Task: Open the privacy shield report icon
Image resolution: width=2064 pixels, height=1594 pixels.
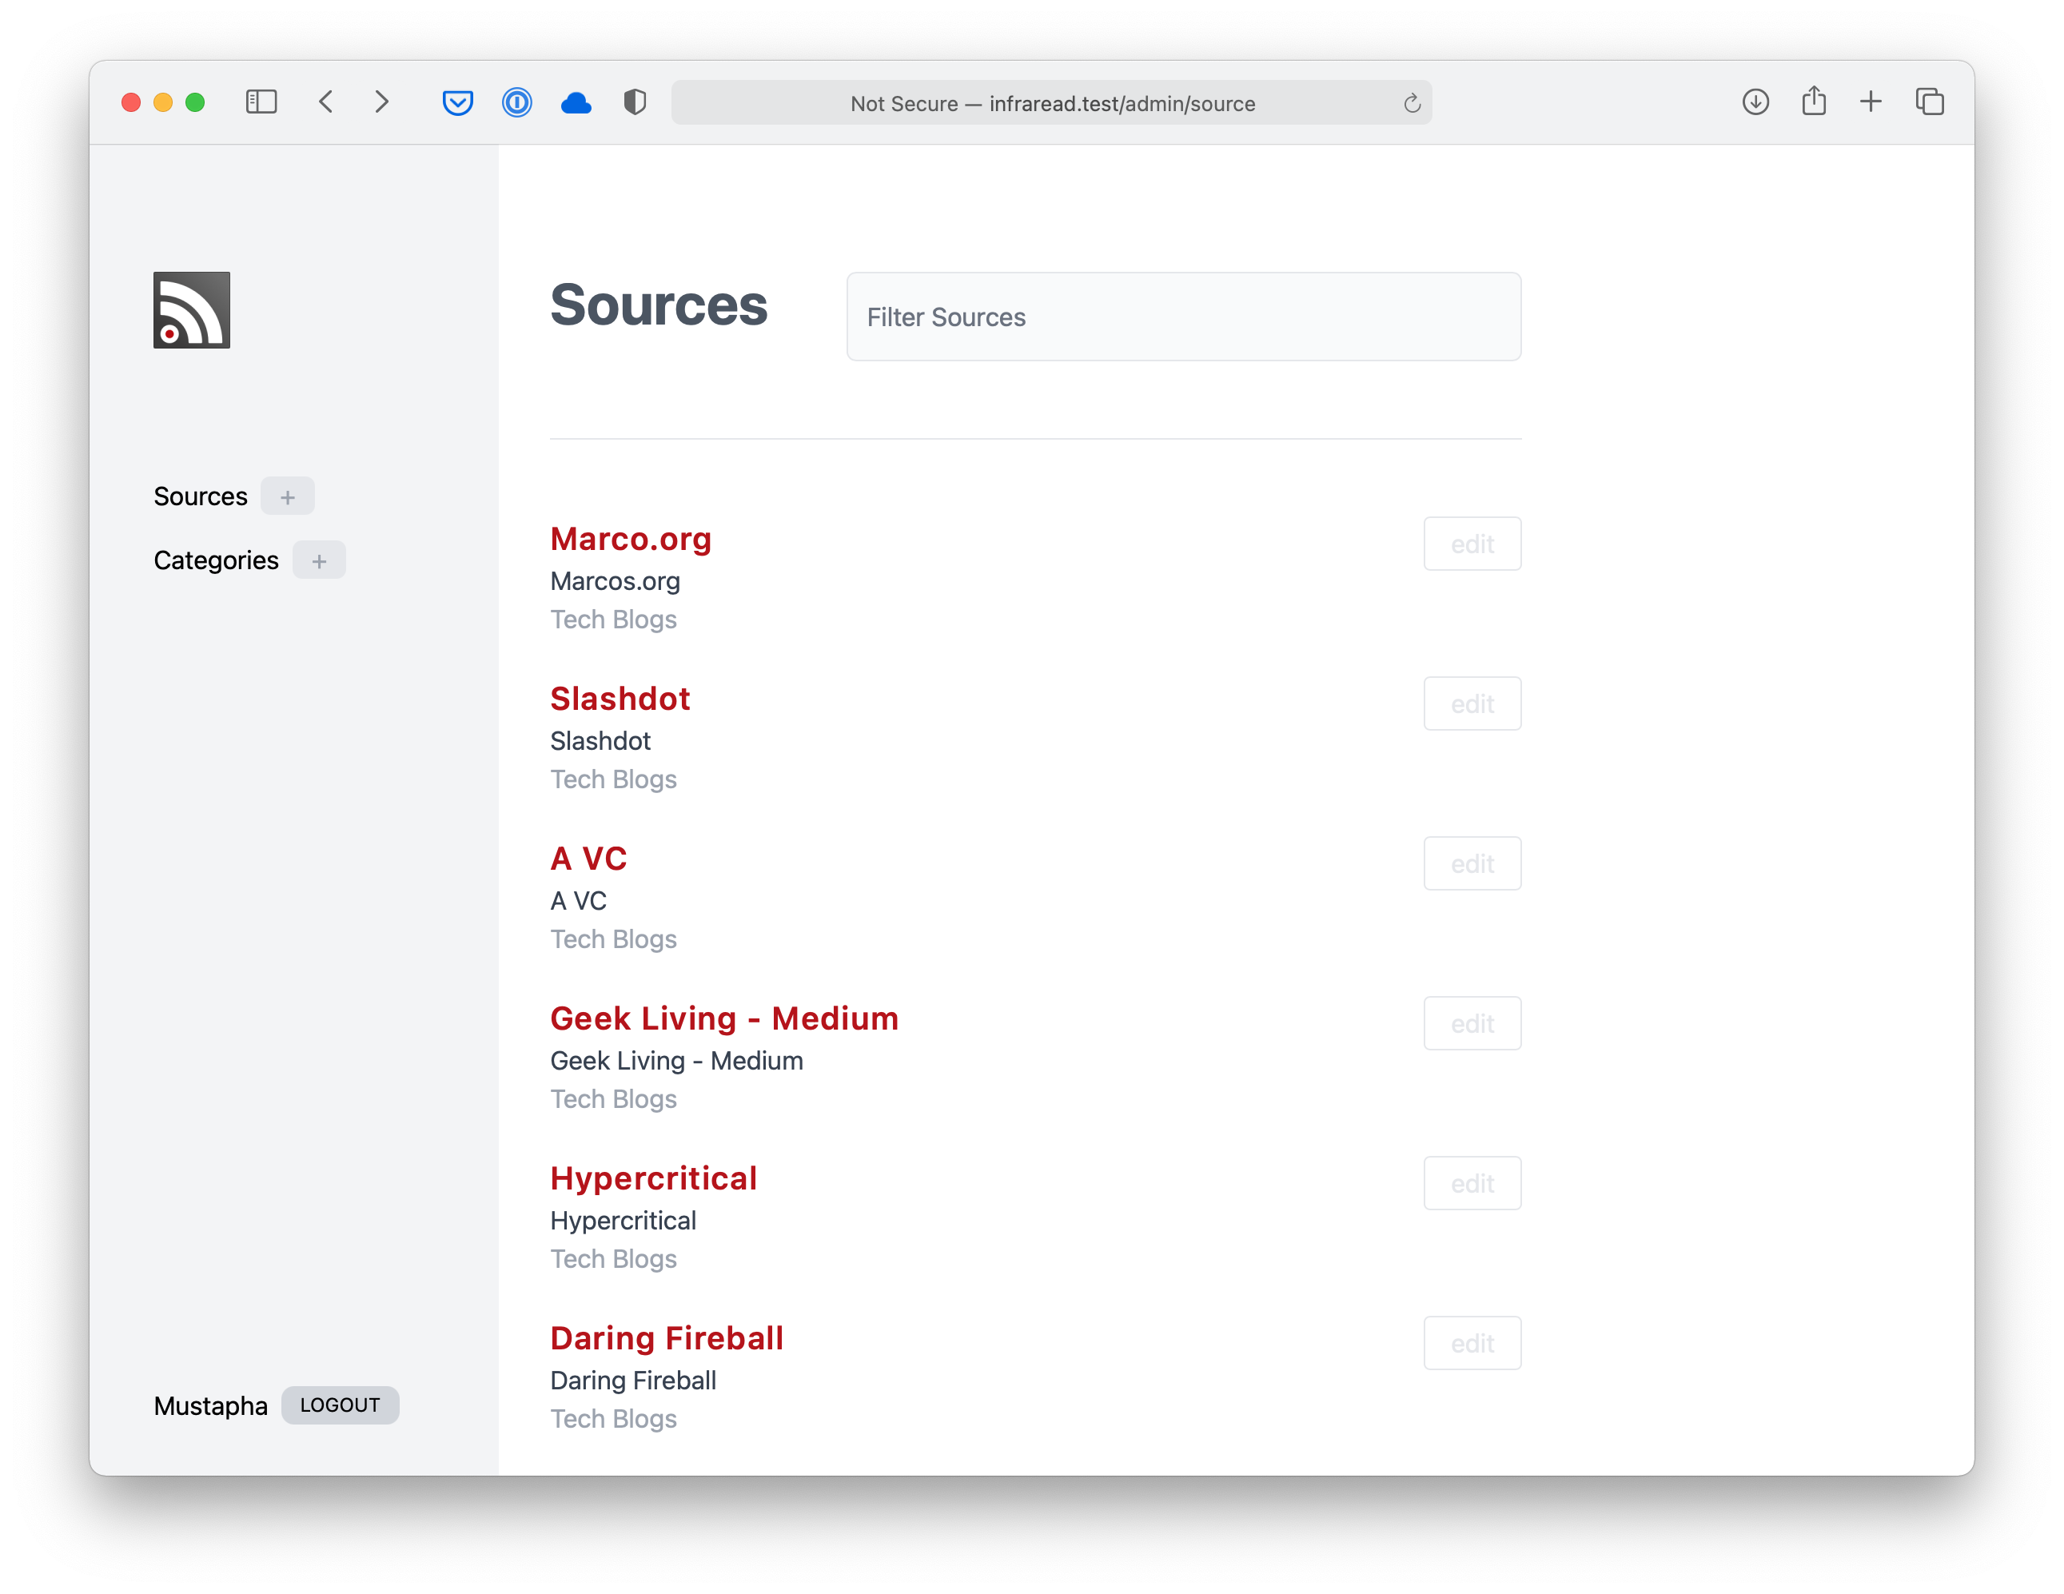Action: tap(635, 102)
